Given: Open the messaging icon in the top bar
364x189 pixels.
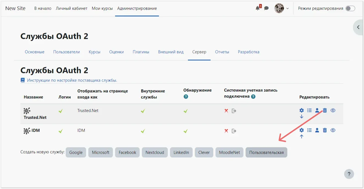Looking at the screenshot, I should pos(266,8).
